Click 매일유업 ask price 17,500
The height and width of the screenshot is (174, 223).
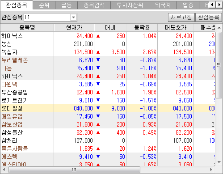point(184,116)
